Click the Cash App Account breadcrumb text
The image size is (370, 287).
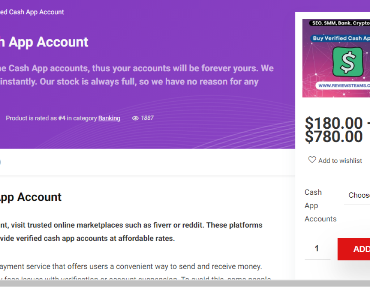(x=32, y=12)
